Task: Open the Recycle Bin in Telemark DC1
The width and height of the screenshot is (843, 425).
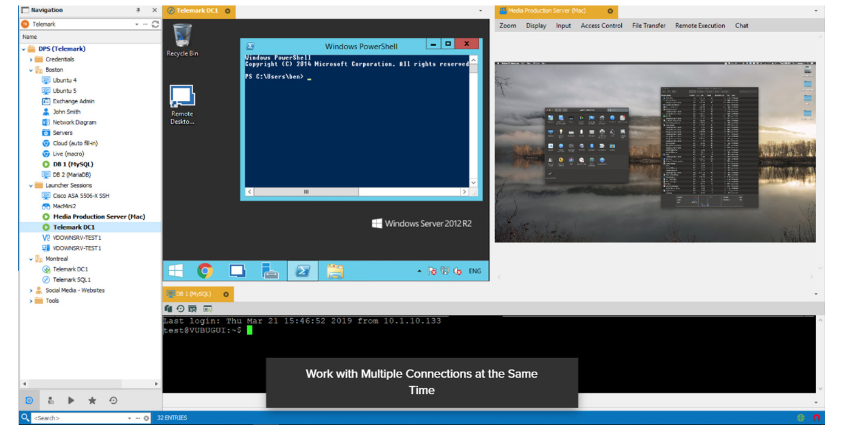Action: (x=182, y=40)
